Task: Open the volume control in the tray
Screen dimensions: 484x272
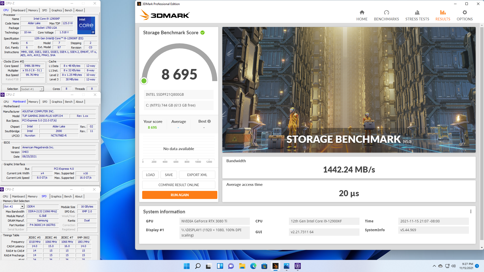Action: (453, 266)
